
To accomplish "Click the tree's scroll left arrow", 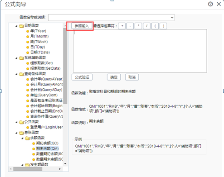I will [x=11, y=169].
